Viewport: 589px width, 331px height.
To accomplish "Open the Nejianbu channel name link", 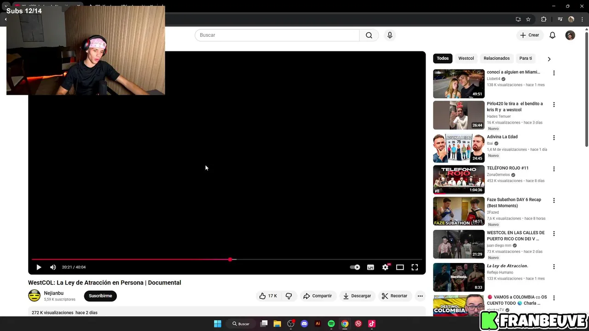I will tap(54, 293).
